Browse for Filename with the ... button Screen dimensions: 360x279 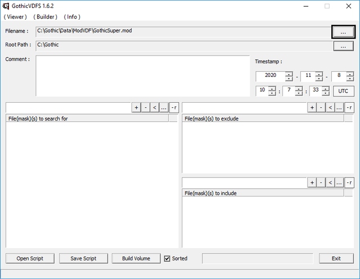point(343,32)
